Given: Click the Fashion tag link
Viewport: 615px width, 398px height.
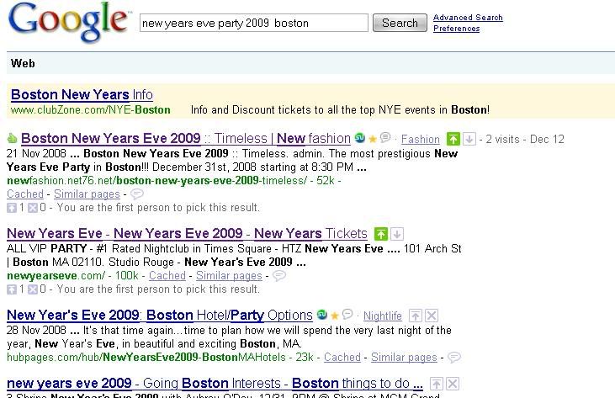Looking at the screenshot, I should (x=421, y=139).
